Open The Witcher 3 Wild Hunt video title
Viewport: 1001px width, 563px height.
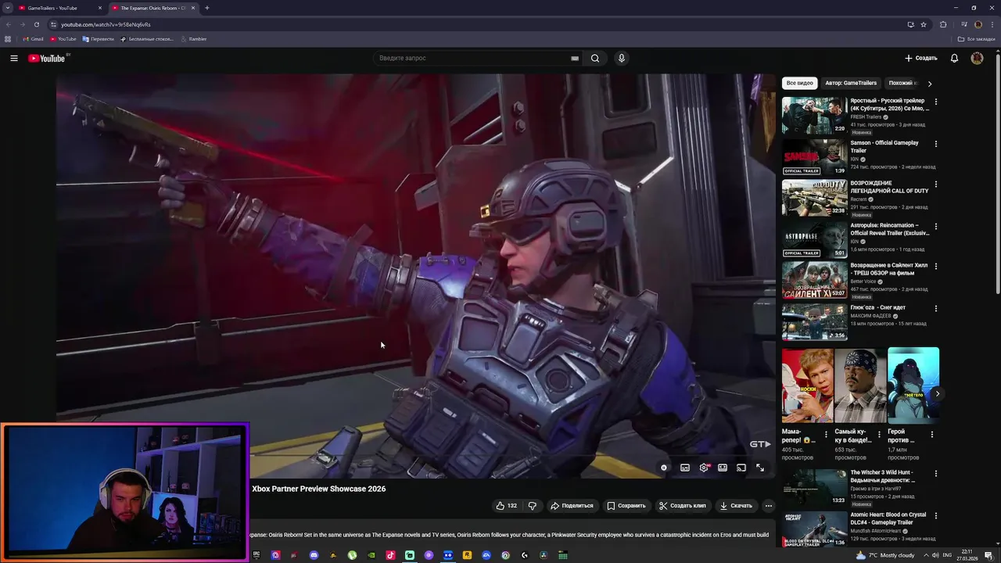(882, 476)
